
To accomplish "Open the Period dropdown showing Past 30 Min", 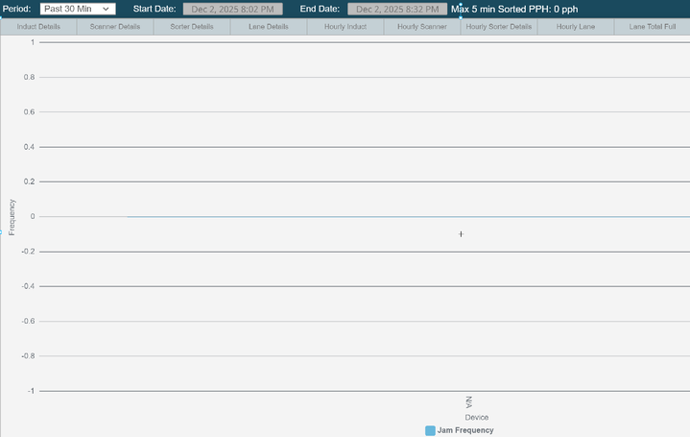I will 77,9.
